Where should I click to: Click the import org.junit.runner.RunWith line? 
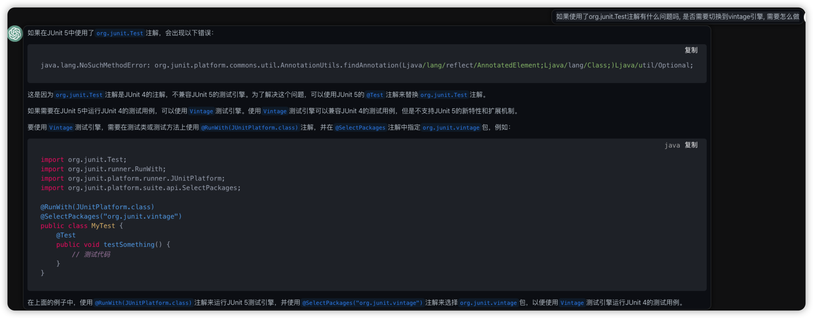(103, 169)
